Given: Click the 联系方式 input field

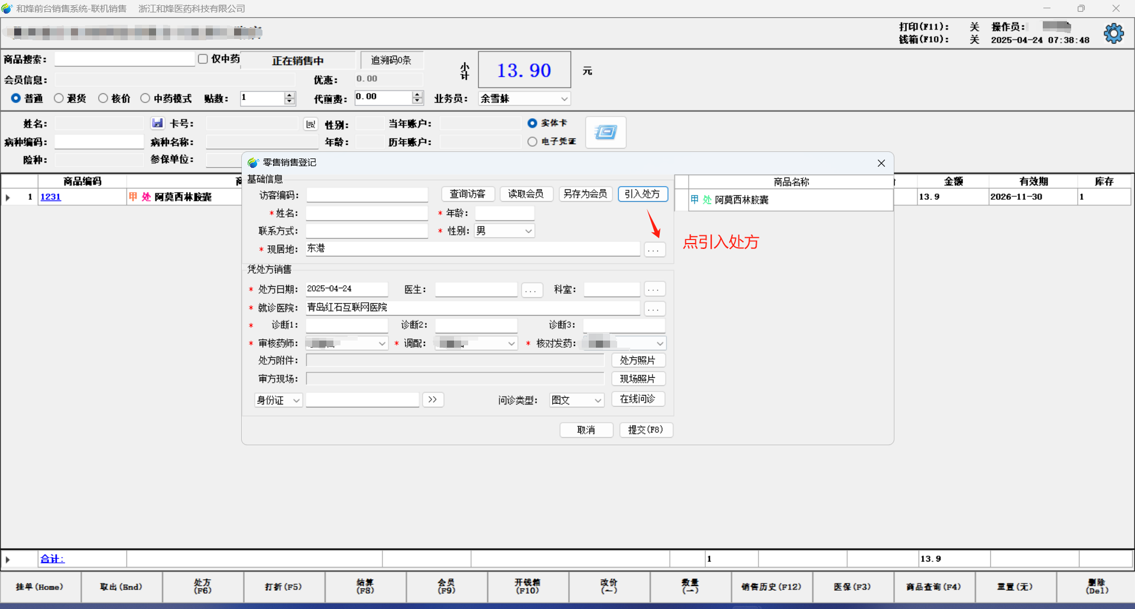Looking at the screenshot, I should pyautogui.click(x=367, y=231).
